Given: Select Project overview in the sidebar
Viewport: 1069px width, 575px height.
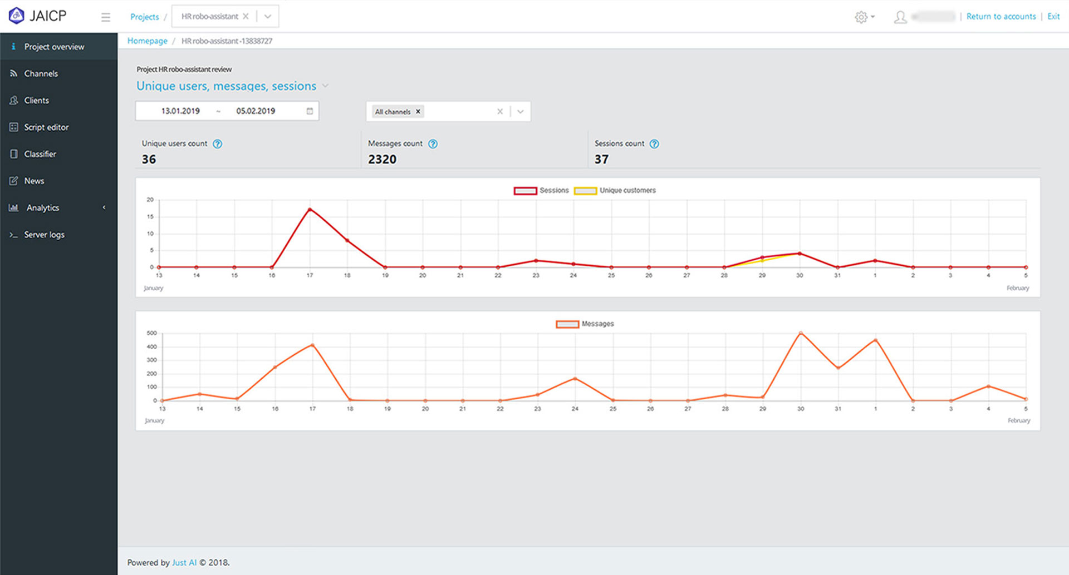Looking at the screenshot, I should coord(54,47).
